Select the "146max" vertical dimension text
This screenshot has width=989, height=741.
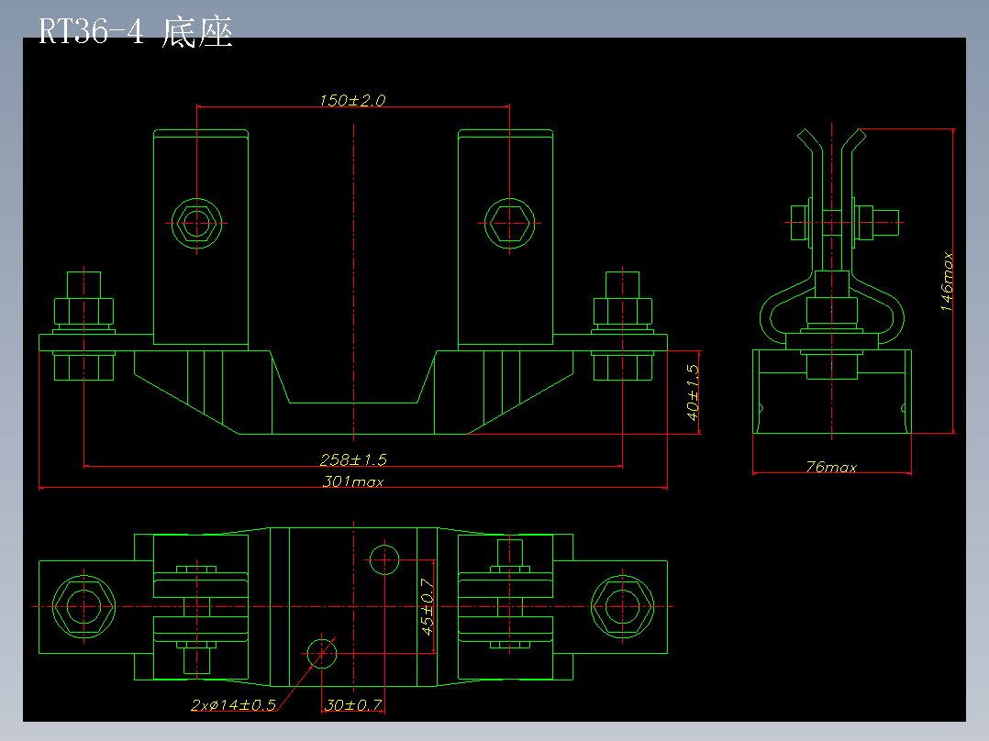947,282
